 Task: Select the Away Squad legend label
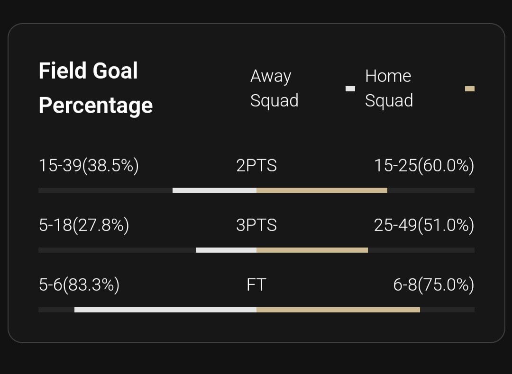click(x=274, y=89)
